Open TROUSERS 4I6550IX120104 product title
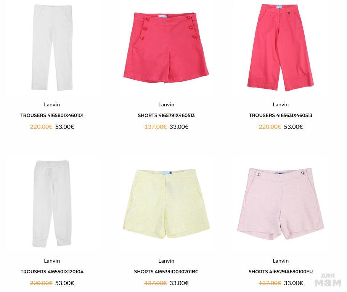The width and height of the screenshot is (347, 292). tap(52, 272)
